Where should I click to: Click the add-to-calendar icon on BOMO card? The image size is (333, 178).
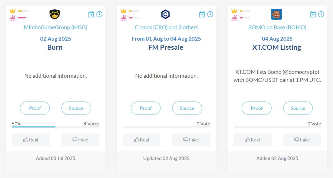point(313,14)
